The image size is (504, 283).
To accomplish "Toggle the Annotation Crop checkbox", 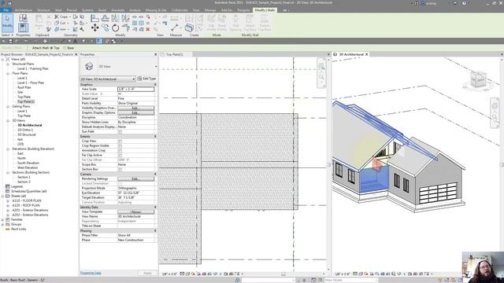I will [x=120, y=151].
